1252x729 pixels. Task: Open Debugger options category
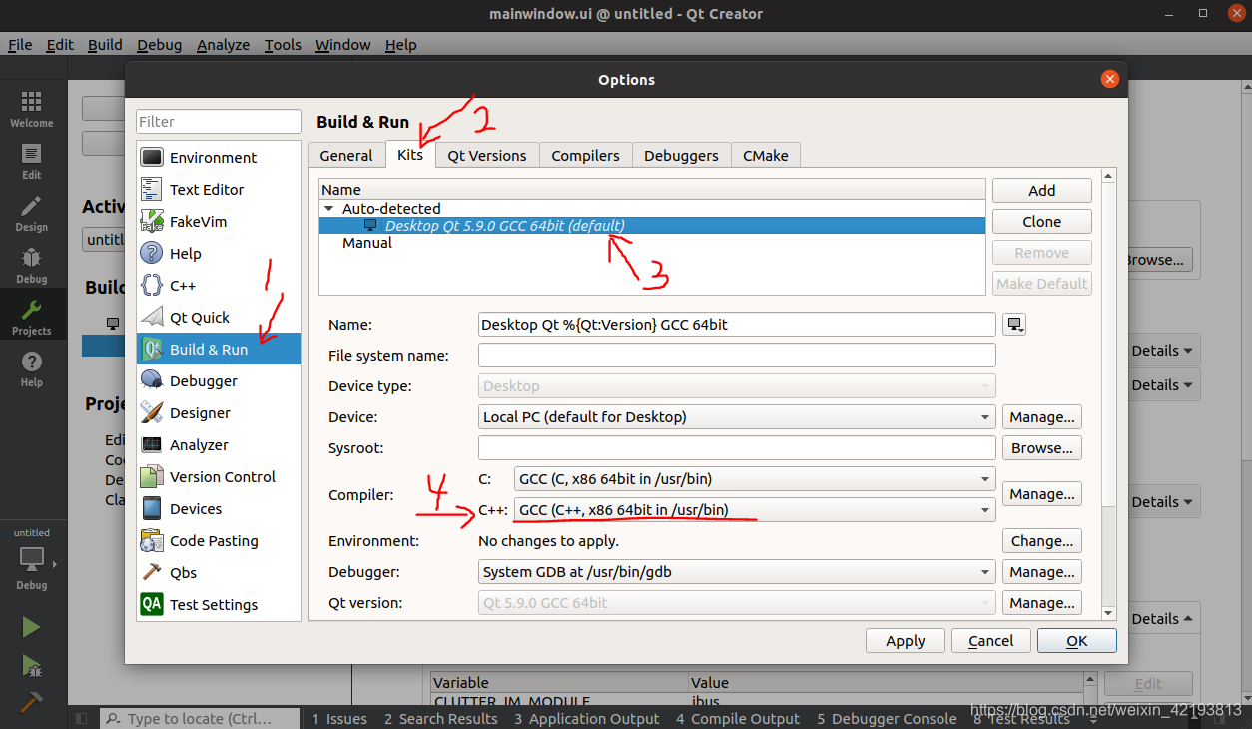coord(218,380)
